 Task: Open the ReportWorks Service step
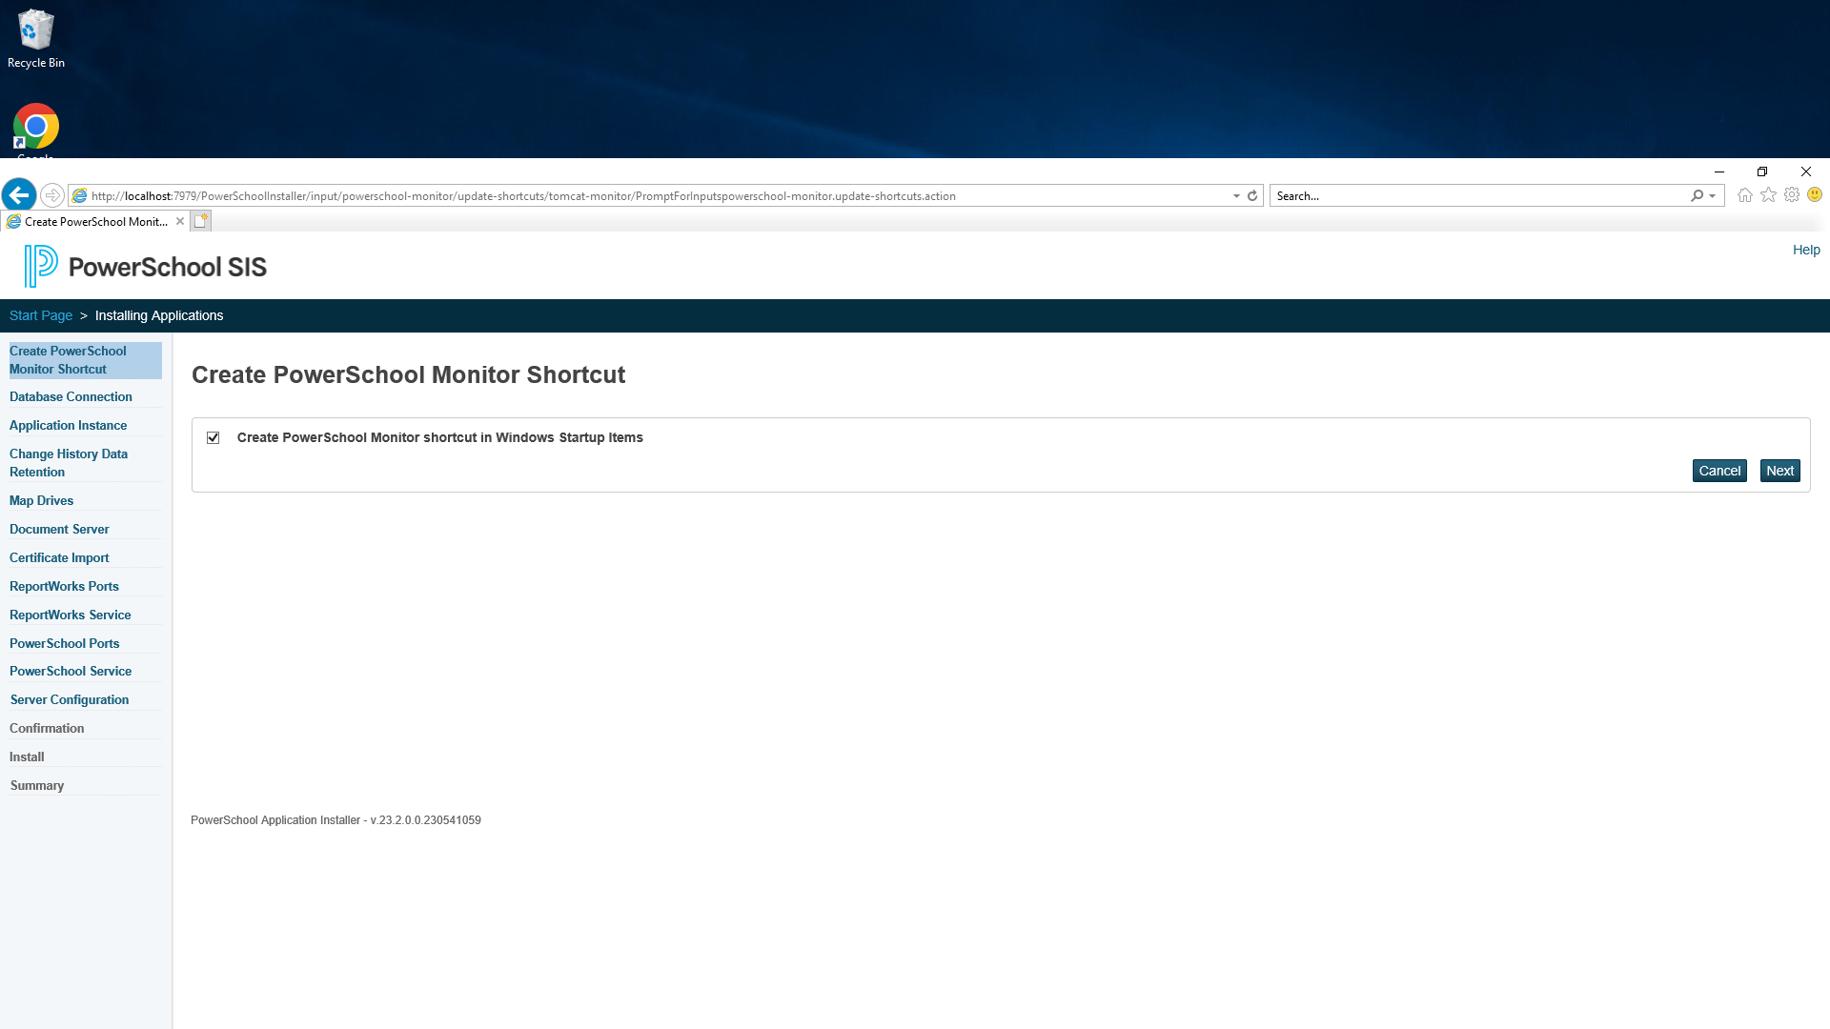click(x=71, y=615)
